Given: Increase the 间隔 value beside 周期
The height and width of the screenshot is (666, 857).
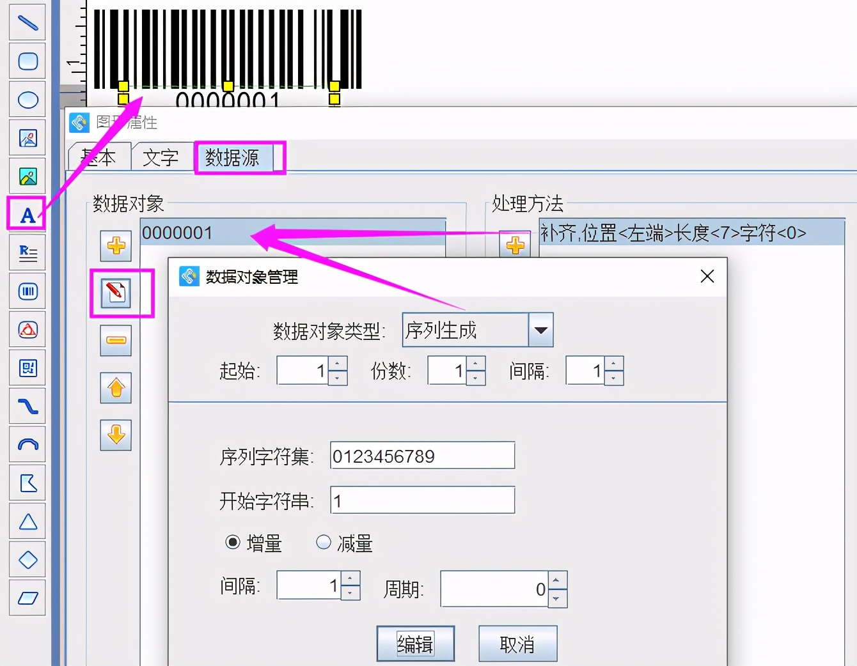Looking at the screenshot, I should 350,578.
